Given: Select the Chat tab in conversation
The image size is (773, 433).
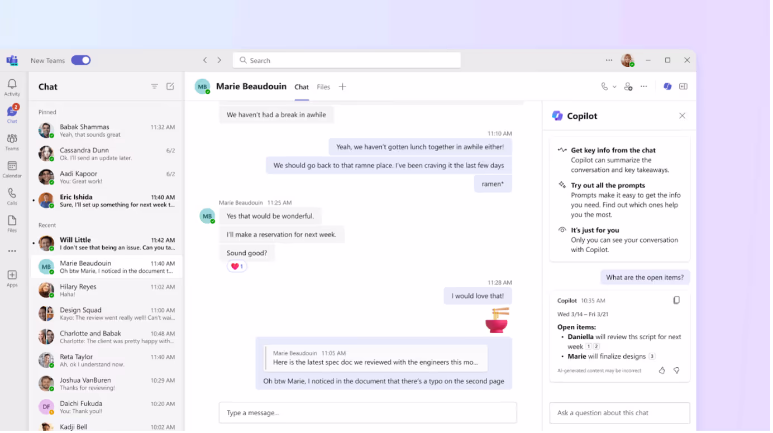Looking at the screenshot, I should (302, 87).
